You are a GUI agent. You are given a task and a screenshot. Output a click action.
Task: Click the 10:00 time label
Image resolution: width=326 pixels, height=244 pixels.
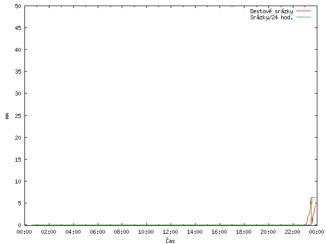click(x=146, y=232)
